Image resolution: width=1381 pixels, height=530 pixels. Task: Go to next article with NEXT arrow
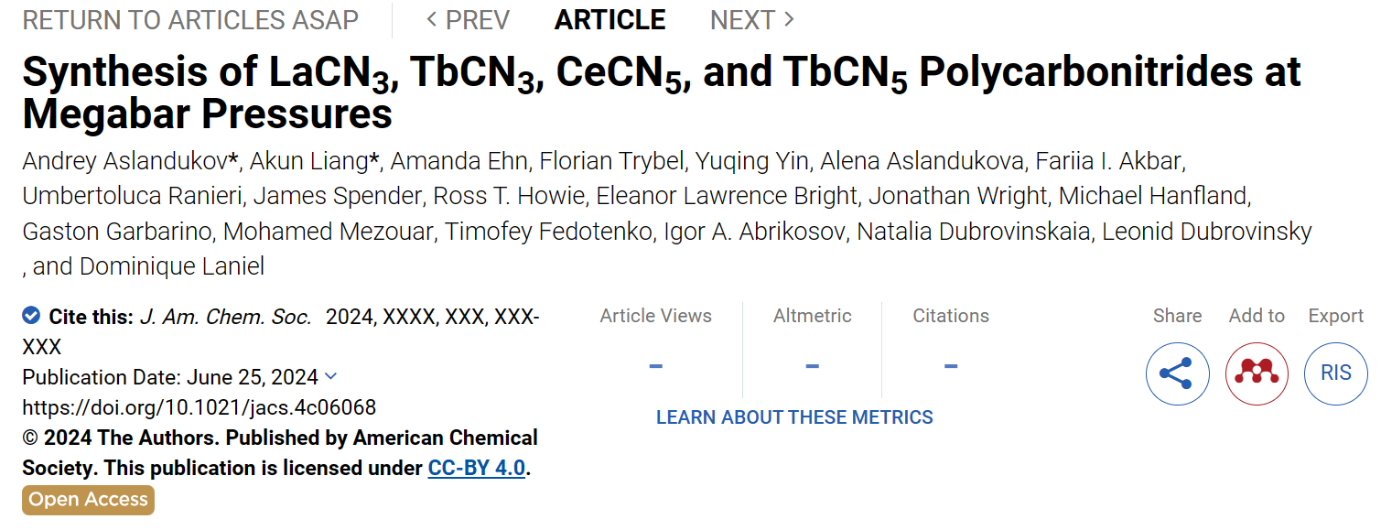(752, 19)
